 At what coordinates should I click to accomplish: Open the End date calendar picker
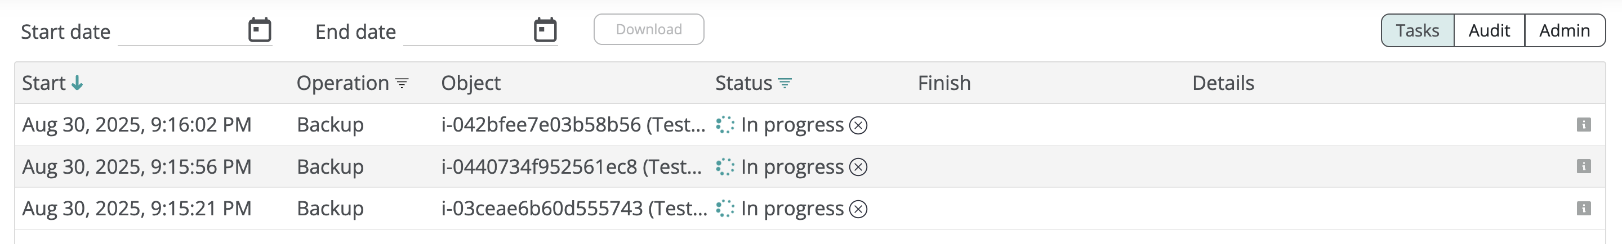coord(545,30)
